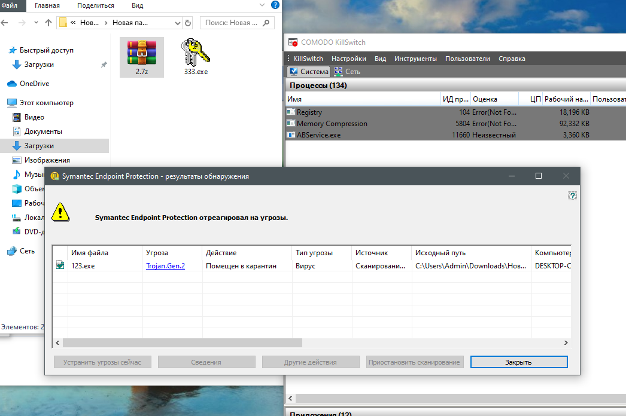Open OneDrive in the navigation pane
The width and height of the screenshot is (626, 416).
point(29,83)
